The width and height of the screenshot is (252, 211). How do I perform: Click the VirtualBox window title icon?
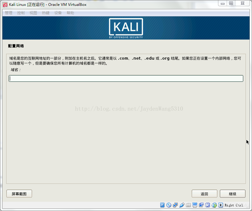coord(5,5)
